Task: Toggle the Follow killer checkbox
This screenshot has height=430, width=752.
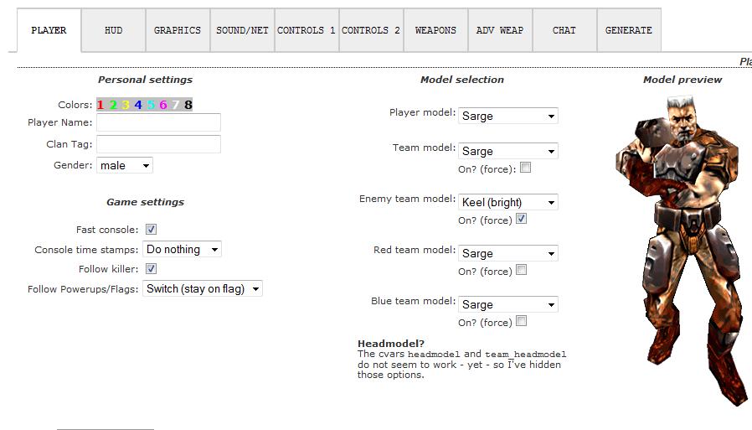Action: 151,269
